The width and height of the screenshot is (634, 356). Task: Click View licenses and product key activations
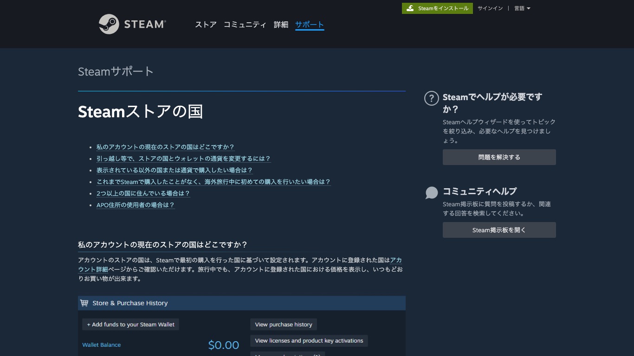[309, 341]
